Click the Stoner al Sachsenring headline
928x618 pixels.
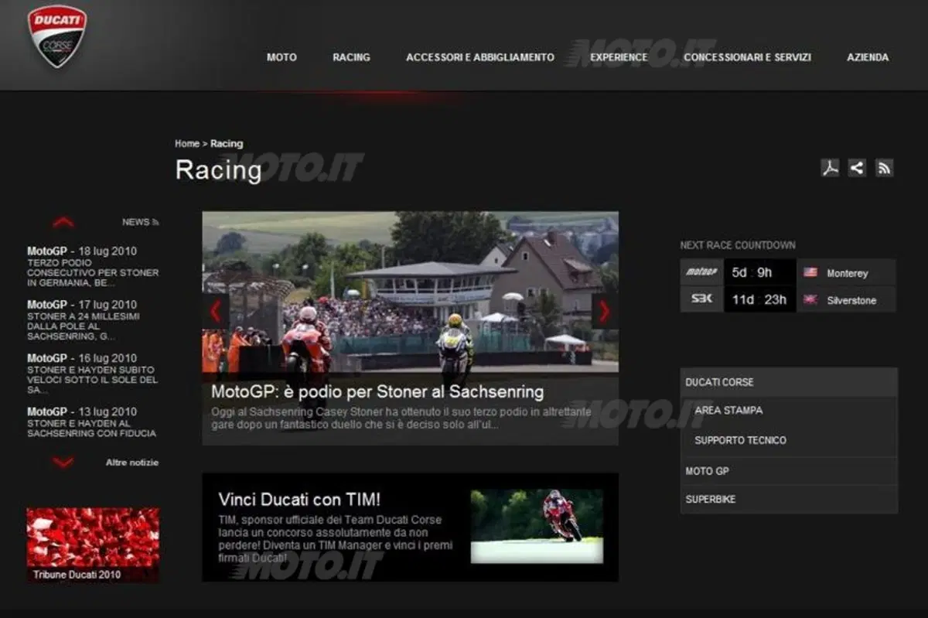click(377, 392)
